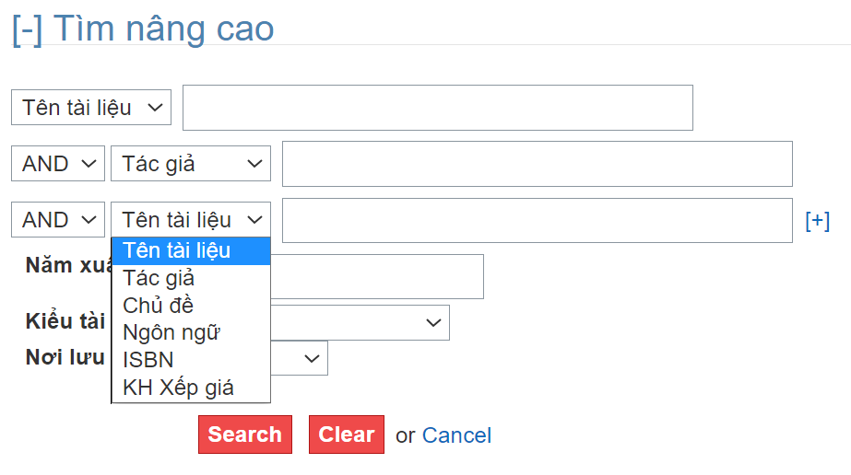
Task: Click the first row search text field
Action: pyautogui.click(x=437, y=108)
